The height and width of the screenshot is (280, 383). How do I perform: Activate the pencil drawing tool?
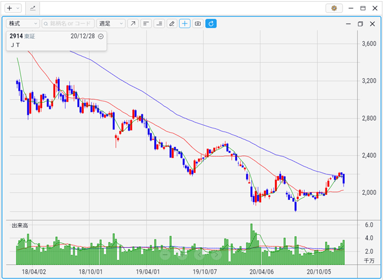click(x=172, y=24)
